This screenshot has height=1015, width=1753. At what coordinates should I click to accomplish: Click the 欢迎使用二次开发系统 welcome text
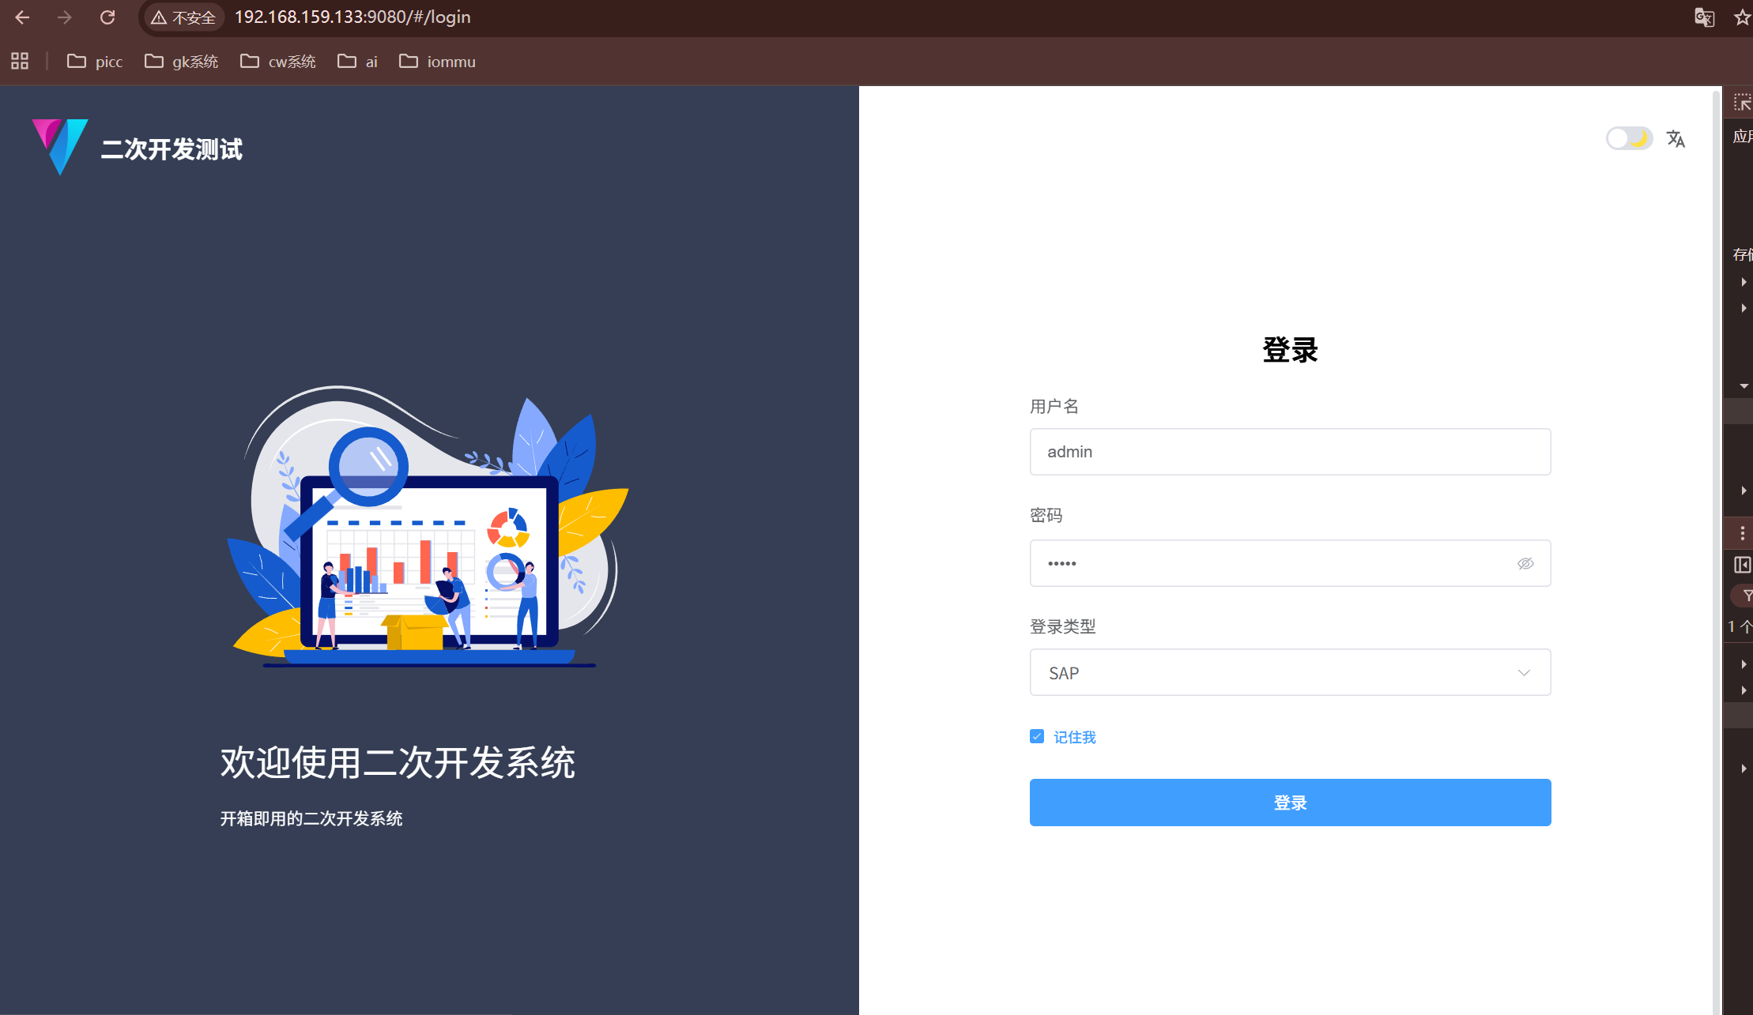pyautogui.click(x=398, y=763)
